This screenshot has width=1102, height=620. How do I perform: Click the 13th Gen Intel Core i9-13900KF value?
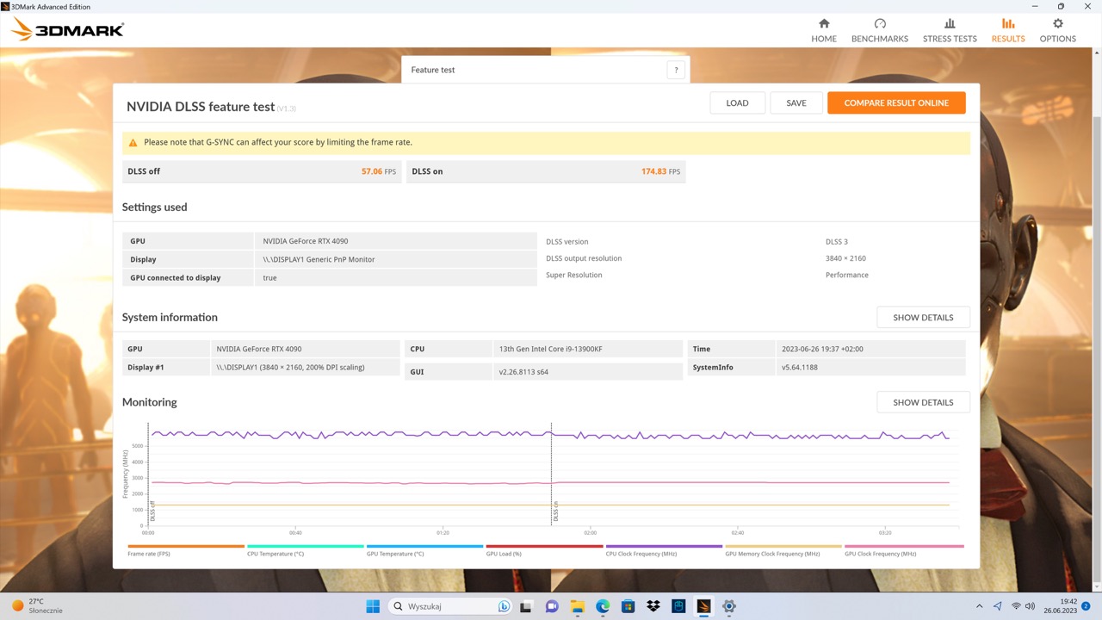551,350
